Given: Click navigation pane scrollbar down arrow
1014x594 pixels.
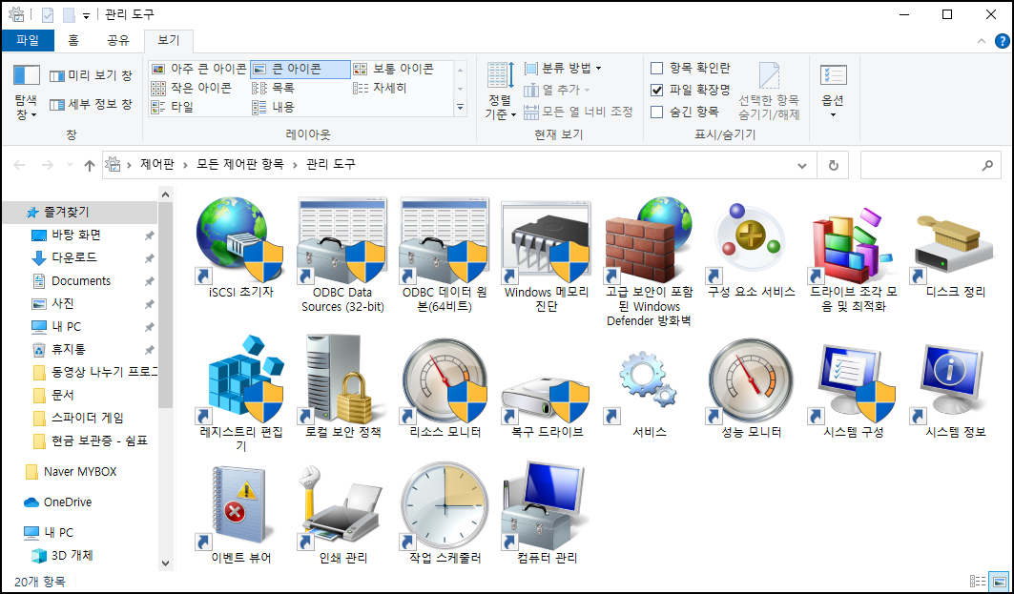Looking at the screenshot, I should point(166,563).
